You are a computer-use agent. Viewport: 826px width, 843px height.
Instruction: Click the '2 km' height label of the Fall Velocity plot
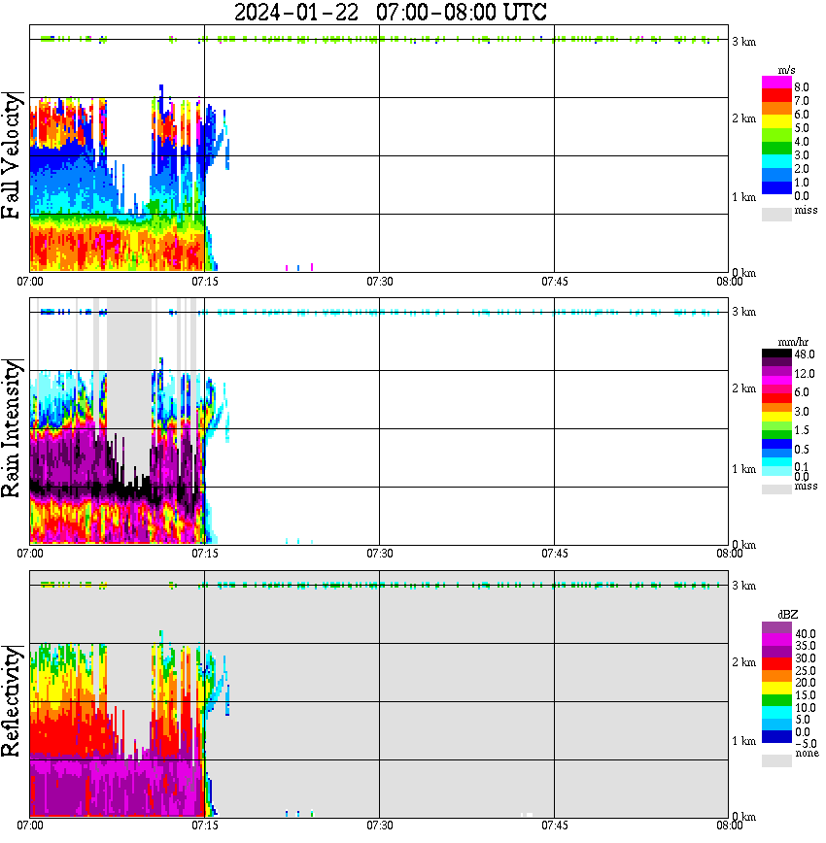point(743,118)
